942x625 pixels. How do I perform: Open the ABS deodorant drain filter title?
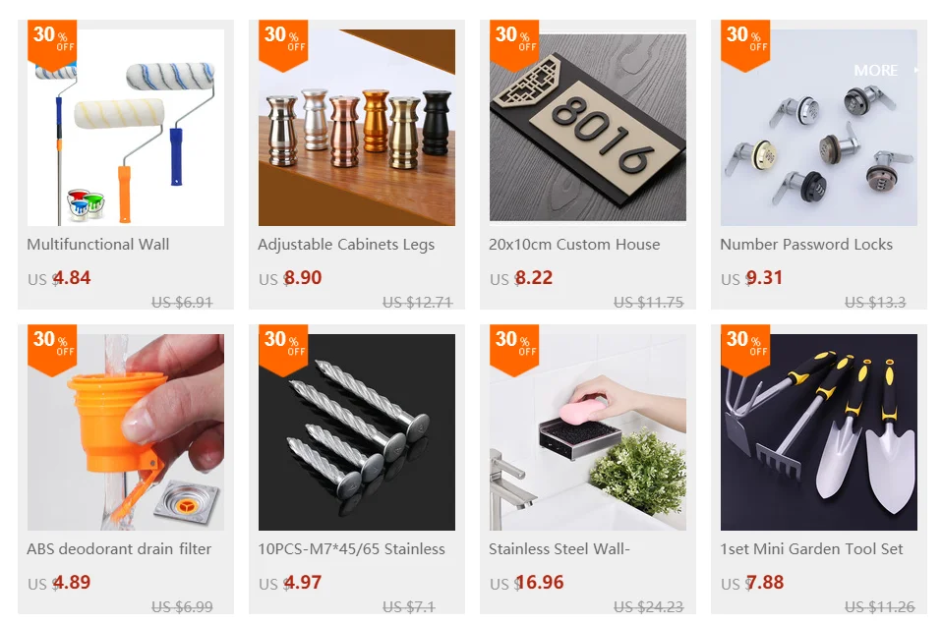tap(119, 548)
